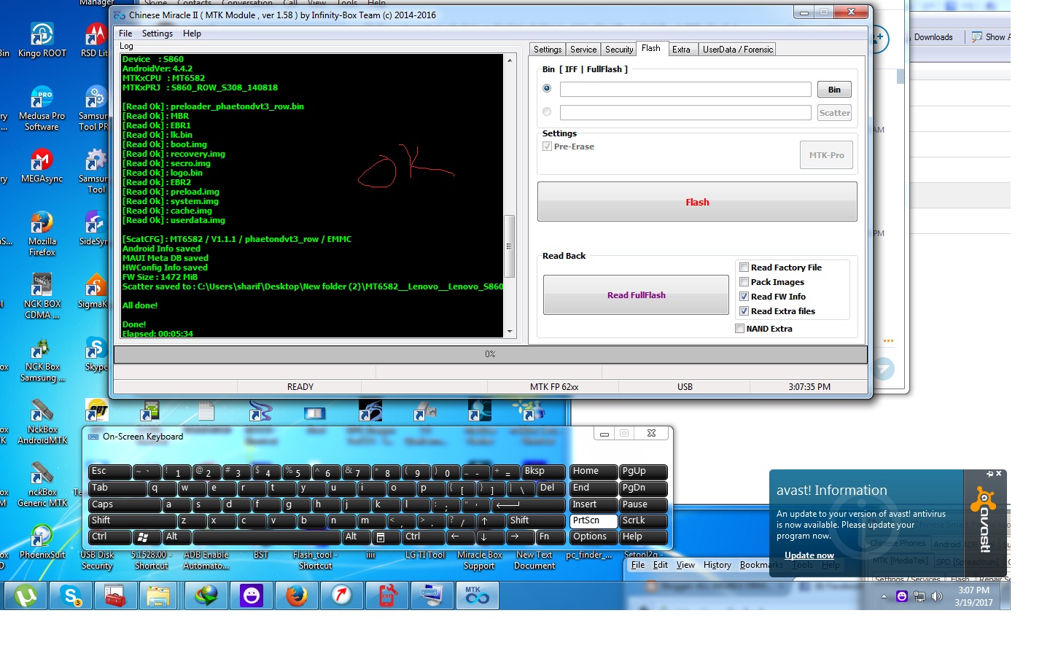Click Update now in the avast popup
1050x656 pixels.
point(809,555)
